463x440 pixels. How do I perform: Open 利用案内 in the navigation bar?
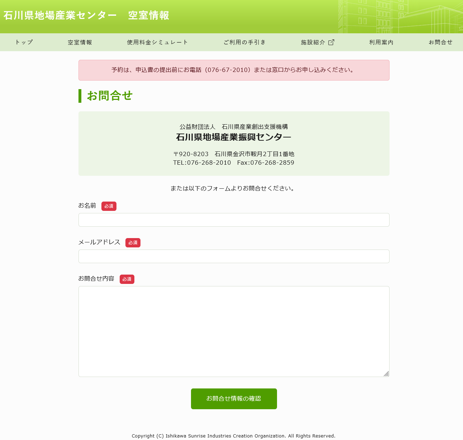[381, 42]
